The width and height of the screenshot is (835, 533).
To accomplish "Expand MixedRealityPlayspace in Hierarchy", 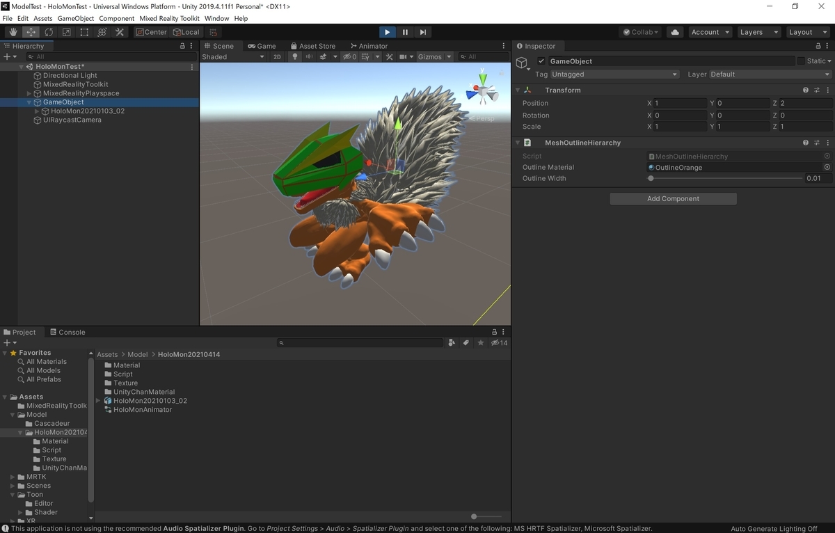I will pos(29,93).
